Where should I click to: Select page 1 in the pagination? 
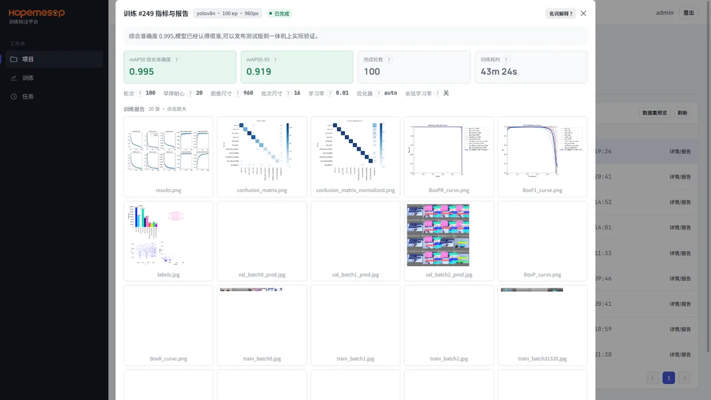click(x=669, y=378)
